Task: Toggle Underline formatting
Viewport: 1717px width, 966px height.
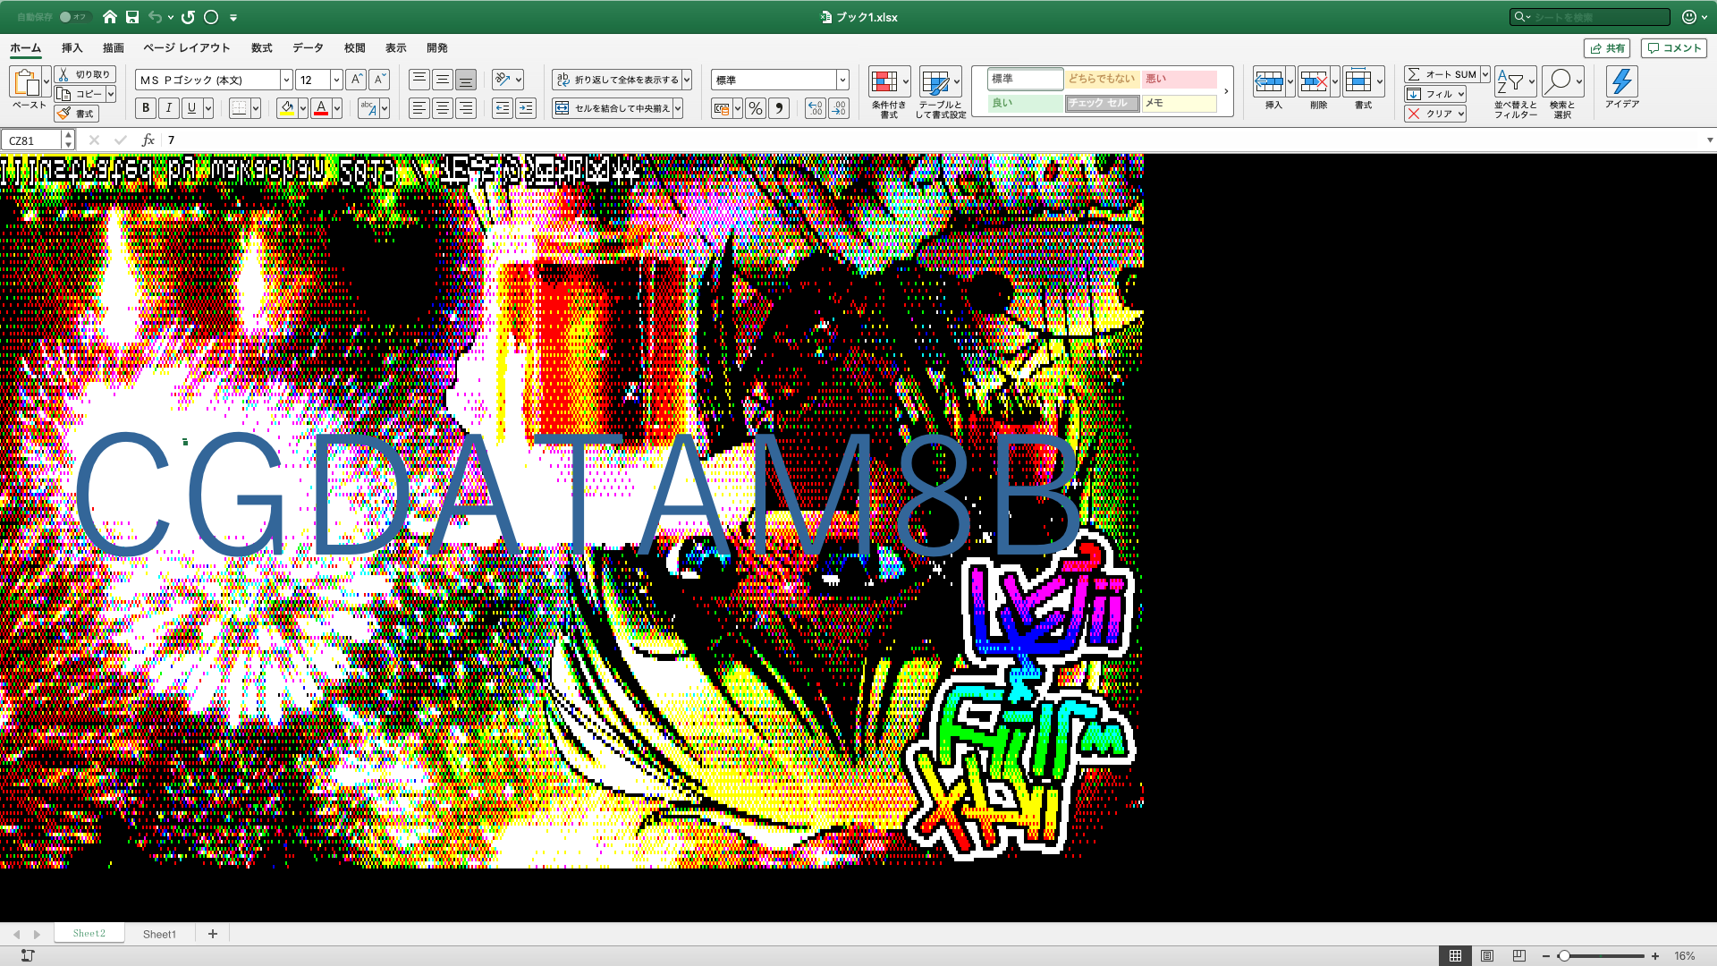Action: point(191,108)
